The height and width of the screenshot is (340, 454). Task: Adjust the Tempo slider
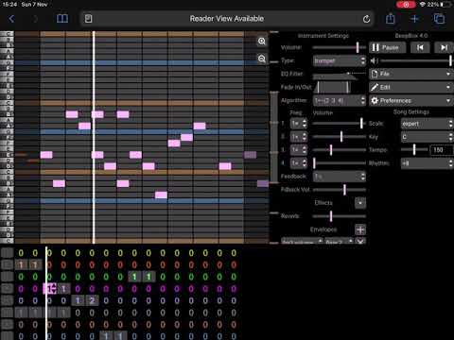[414, 150]
